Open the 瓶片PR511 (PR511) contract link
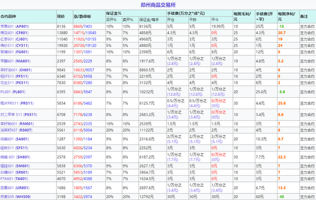316x200 pixels. [17, 103]
